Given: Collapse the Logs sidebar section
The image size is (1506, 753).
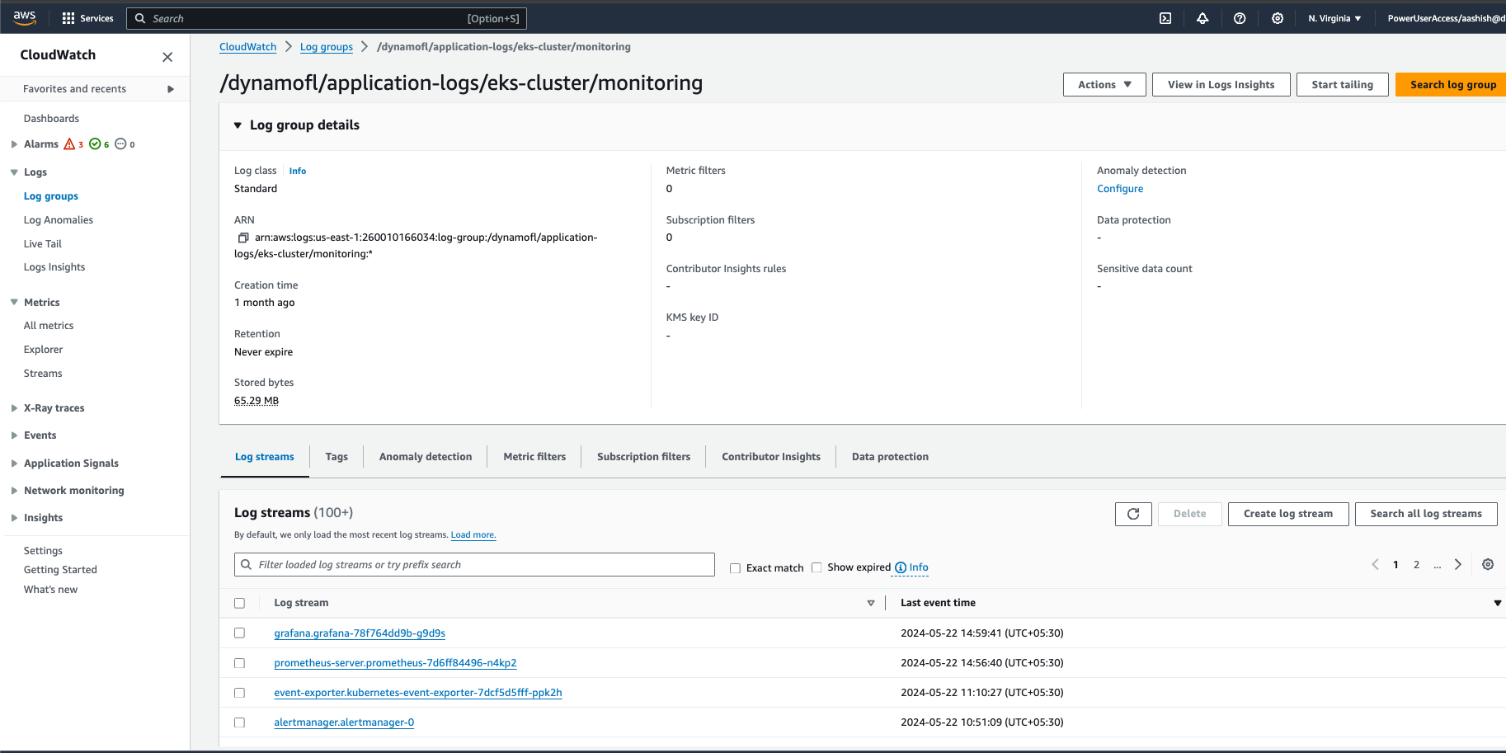Looking at the screenshot, I should [x=14, y=172].
